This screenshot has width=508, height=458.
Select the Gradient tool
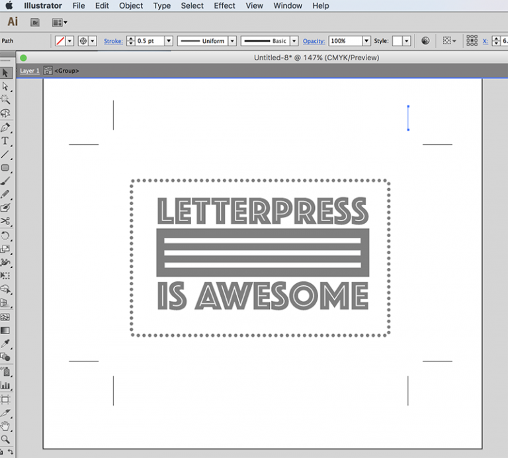point(5,330)
